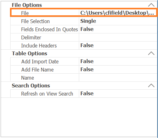158x138 pixels.
Task: Collapse the File Options section chevron
Action: click(x=151, y=5)
